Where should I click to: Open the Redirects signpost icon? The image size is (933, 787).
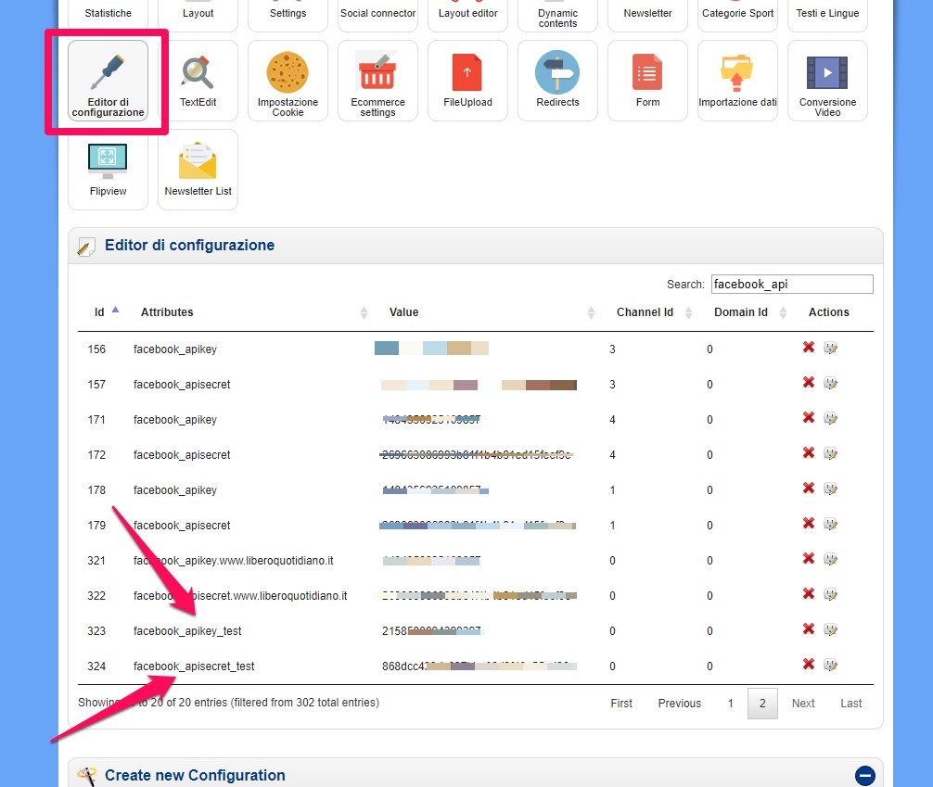click(557, 81)
